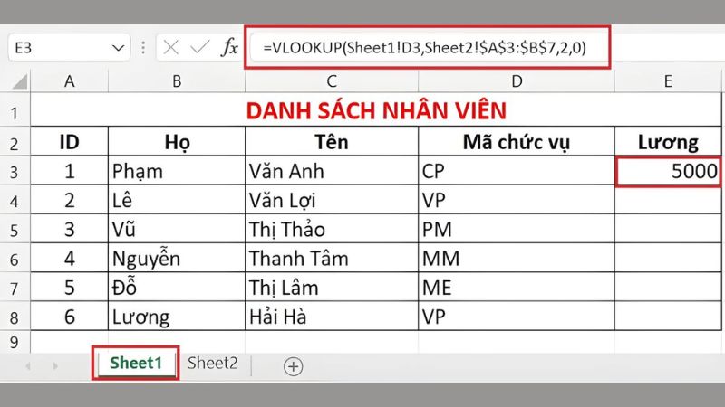Select ID cell 5 in Đỗ row

tap(70, 287)
